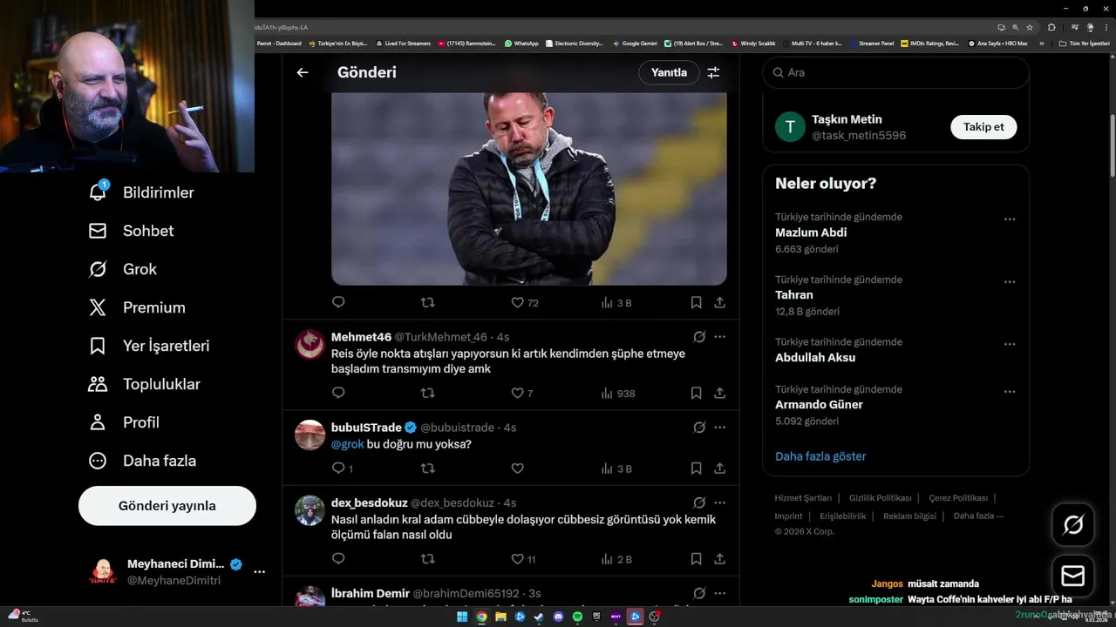Viewport: 1116px width, 627px height.
Task: Open reply sort options icon next to Yanıtla
Action: (x=713, y=72)
